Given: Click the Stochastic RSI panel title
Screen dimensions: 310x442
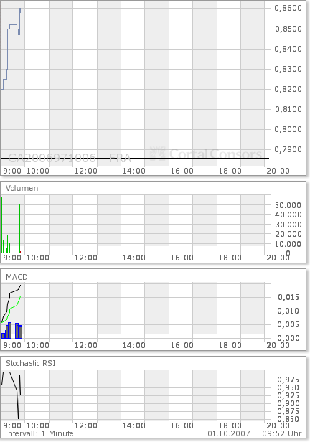Looking at the screenshot, I should tap(31, 363).
